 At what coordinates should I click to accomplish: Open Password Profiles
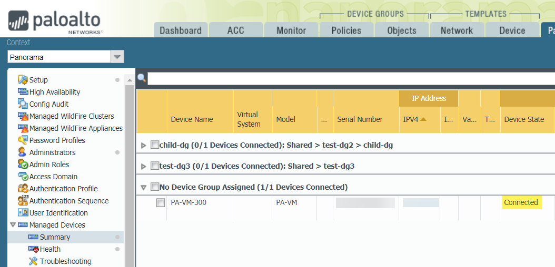57,140
